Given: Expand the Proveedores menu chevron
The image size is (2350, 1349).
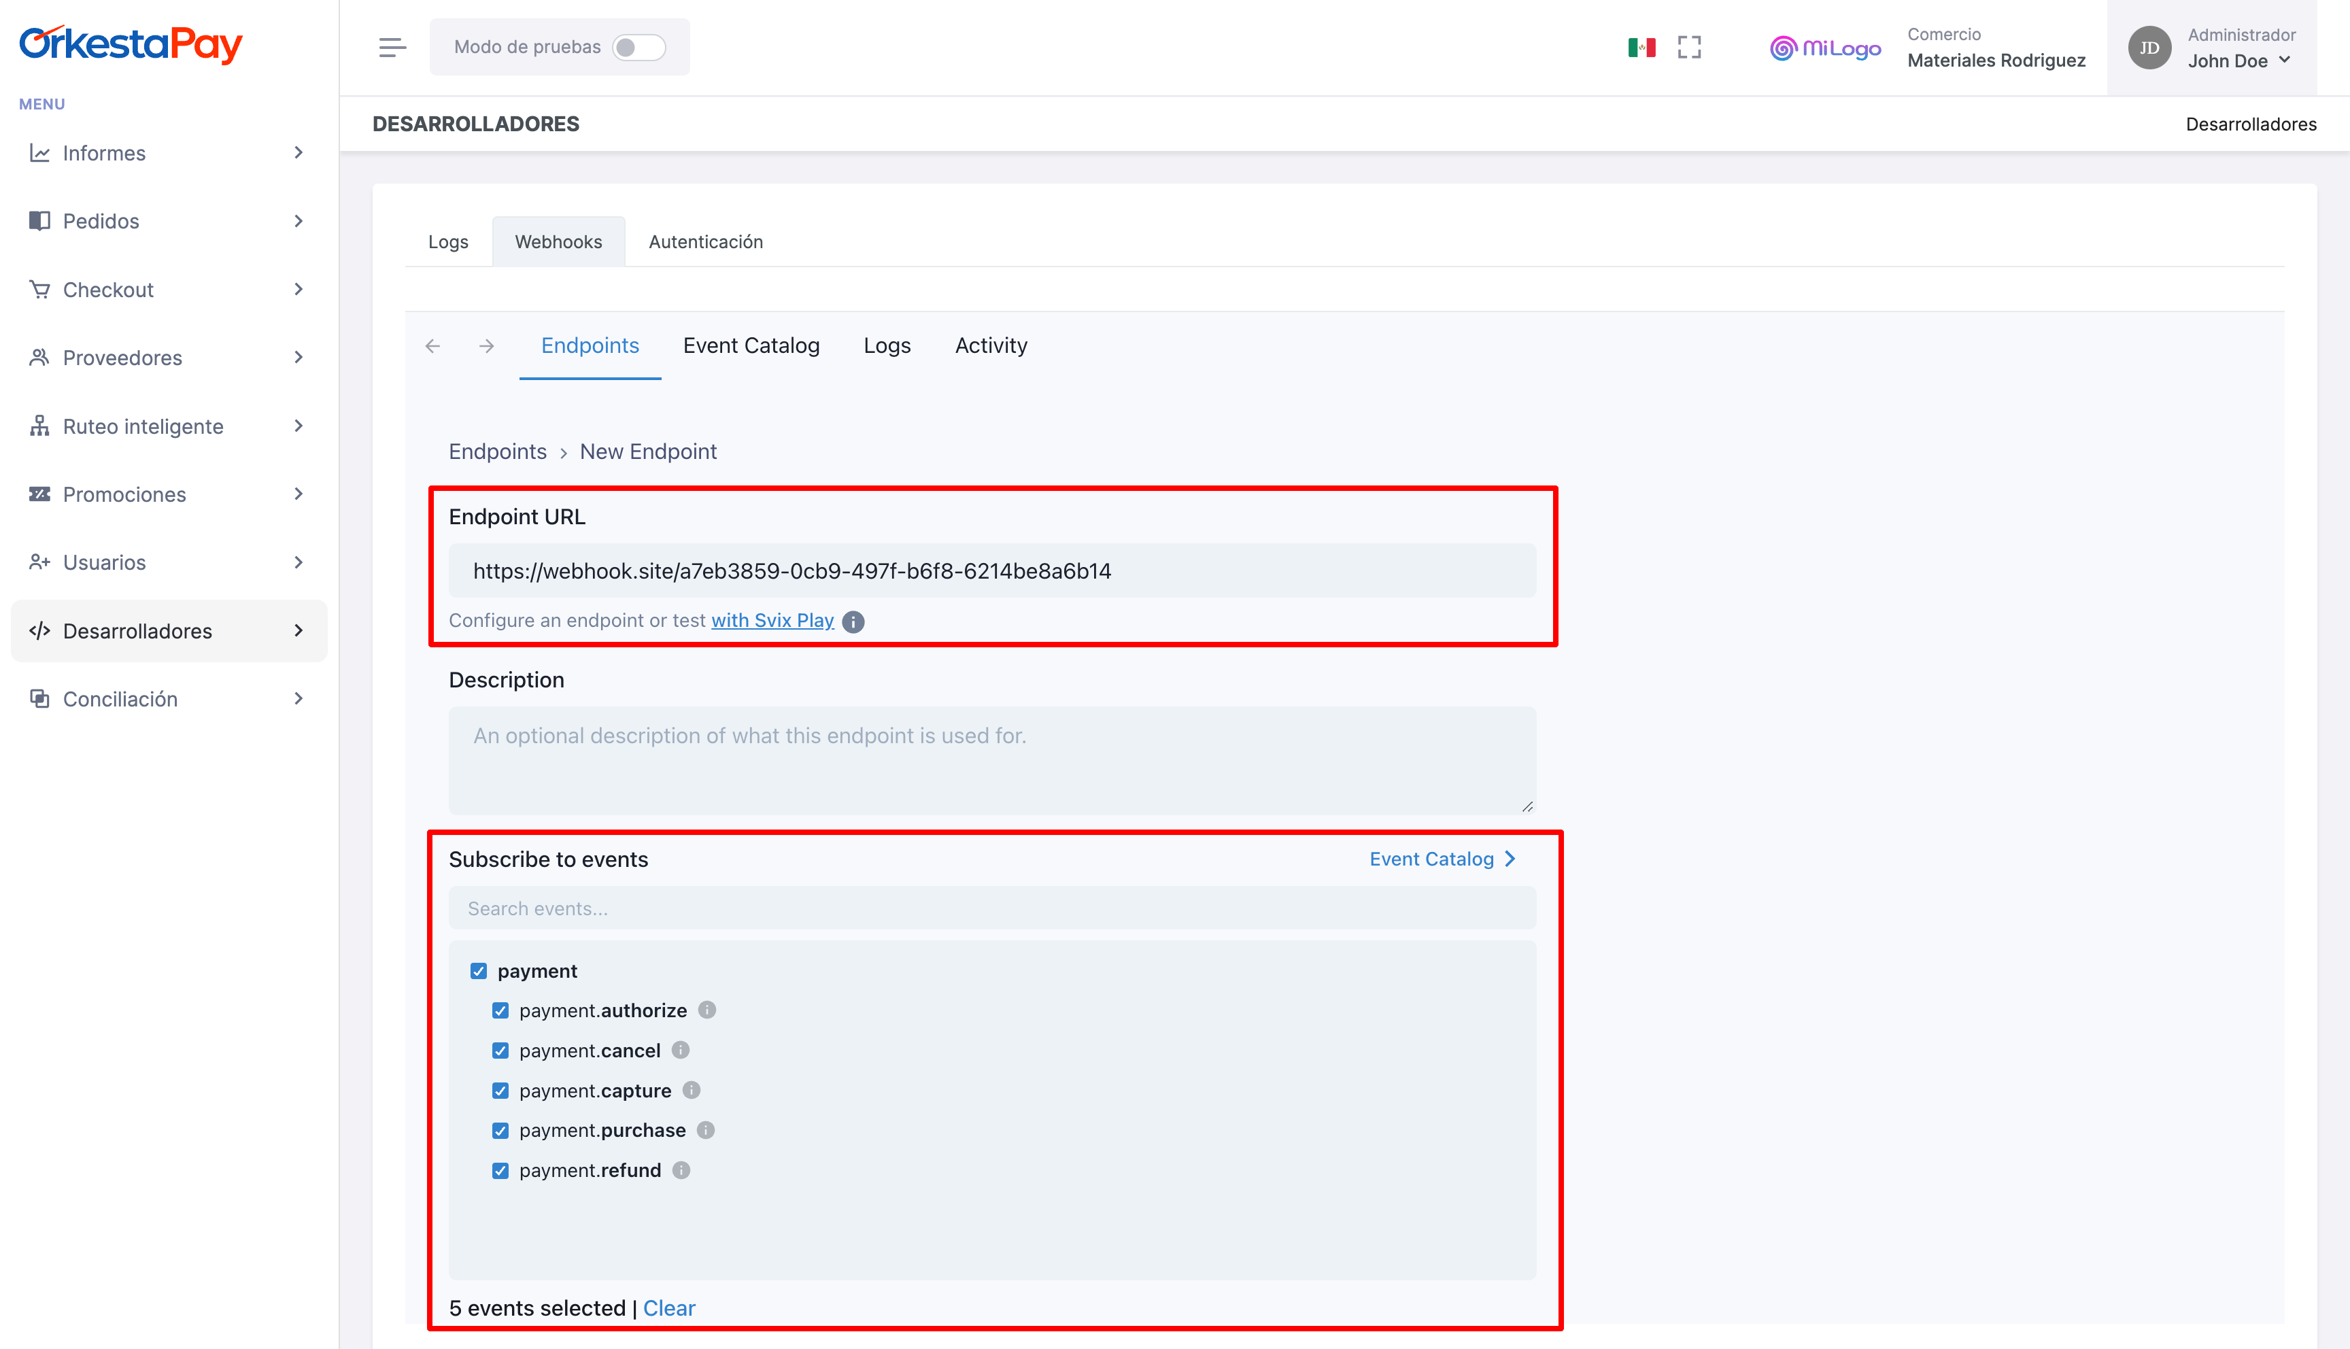Looking at the screenshot, I should pos(299,358).
